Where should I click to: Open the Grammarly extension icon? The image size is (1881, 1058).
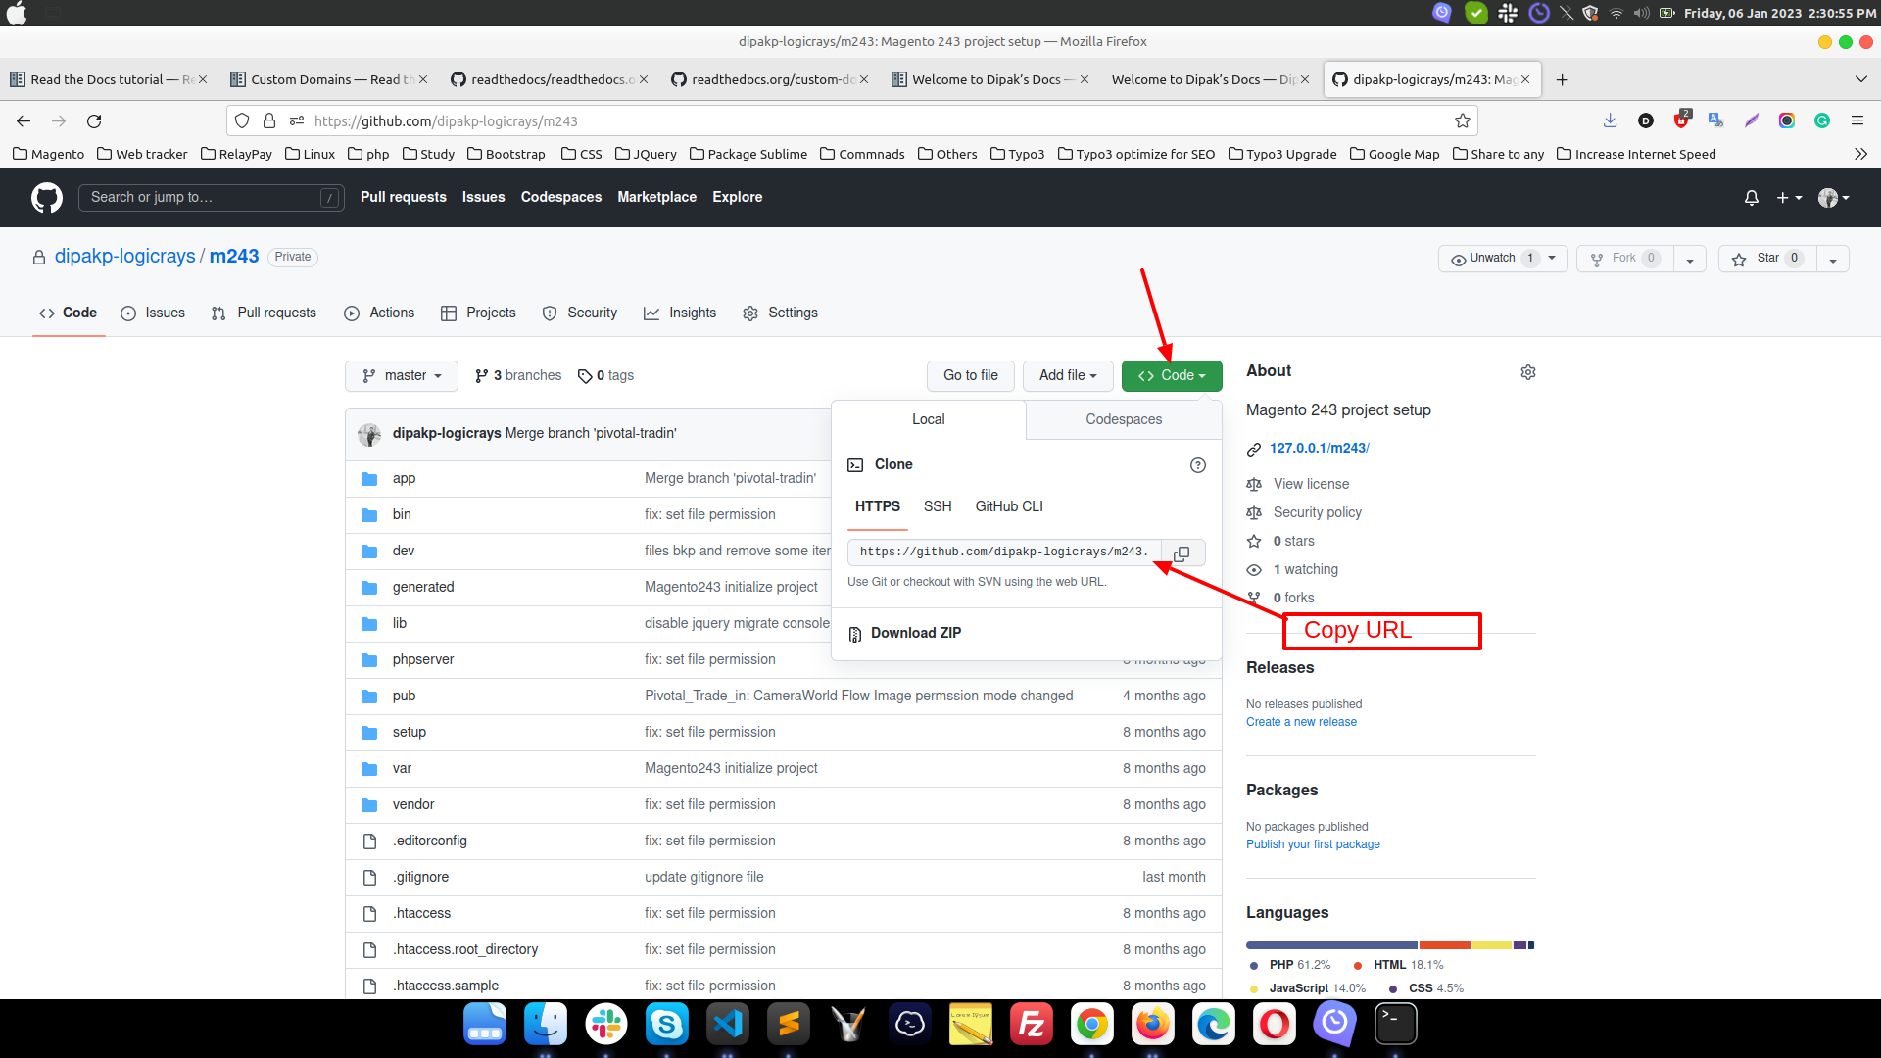point(1822,120)
